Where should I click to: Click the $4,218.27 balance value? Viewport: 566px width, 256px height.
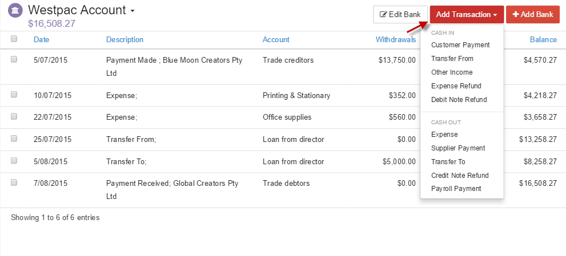point(540,96)
